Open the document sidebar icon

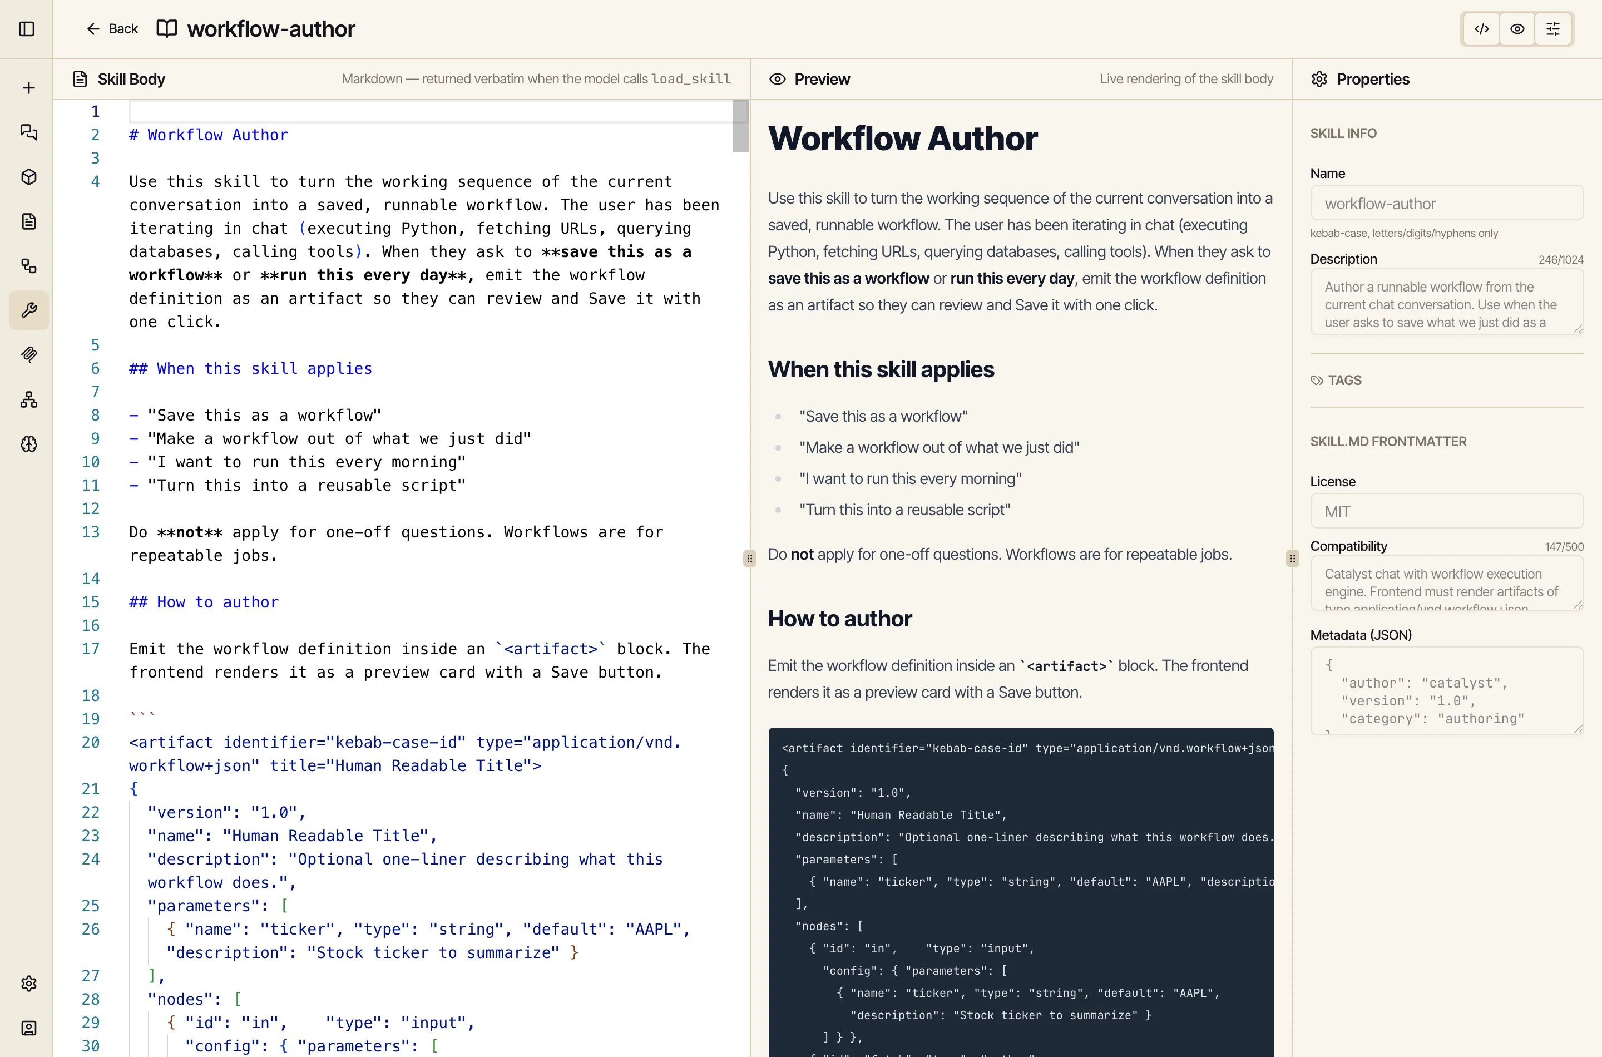28,221
